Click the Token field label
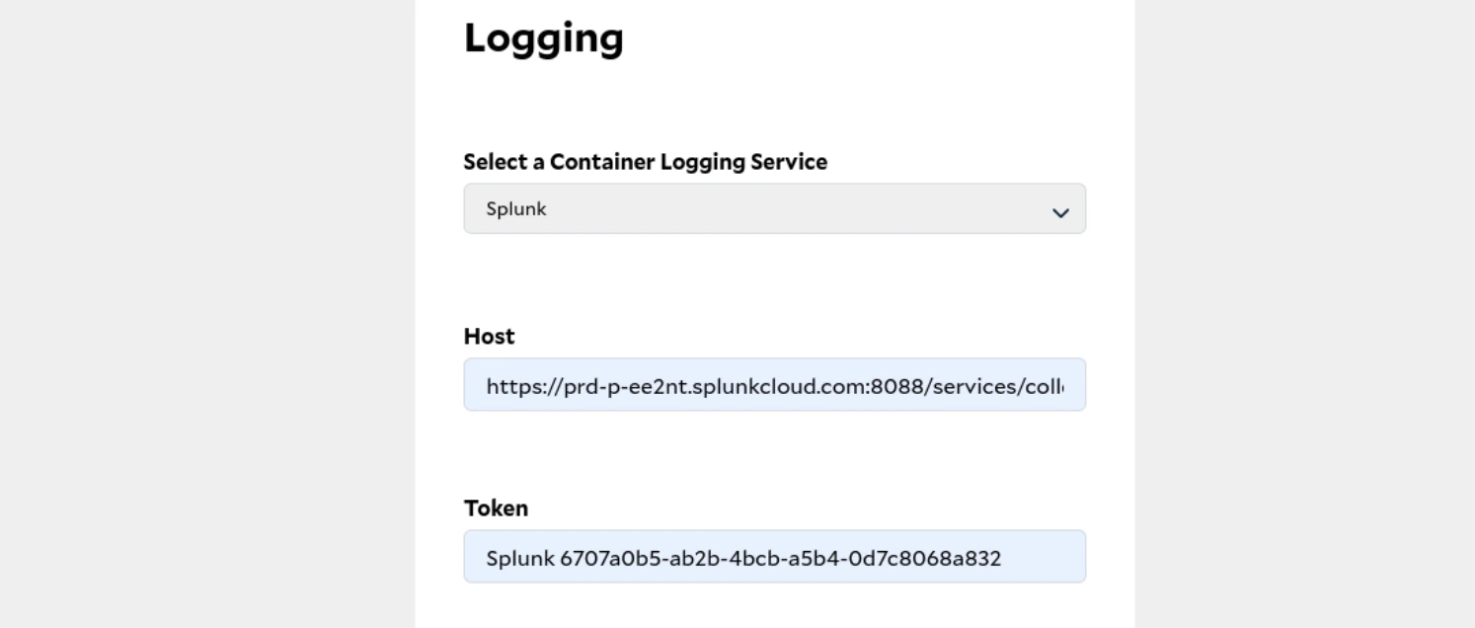This screenshot has width=1475, height=628. tap(496, 509)
